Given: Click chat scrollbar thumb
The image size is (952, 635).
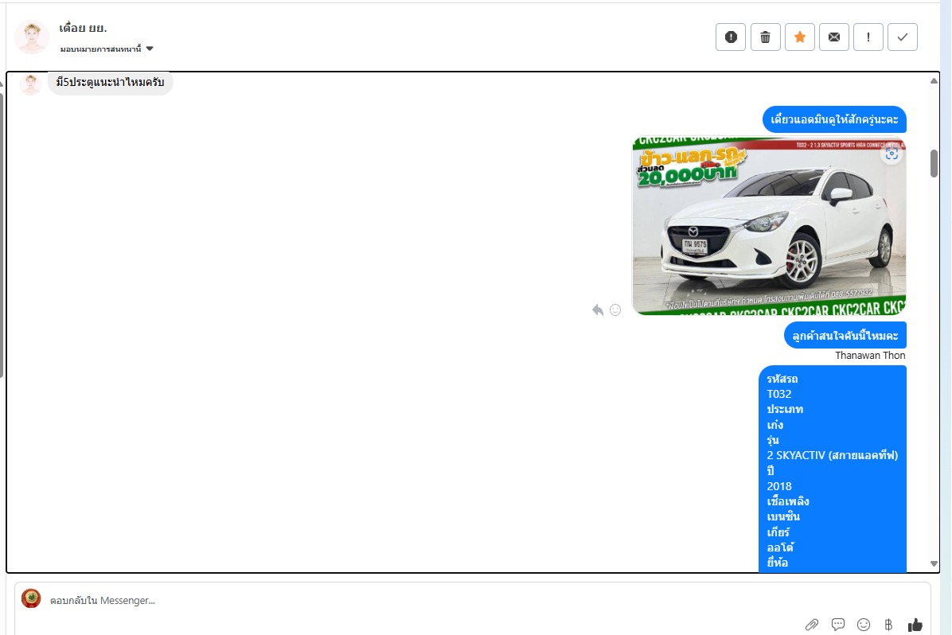Looking at the screenshot, I should 934,163.
